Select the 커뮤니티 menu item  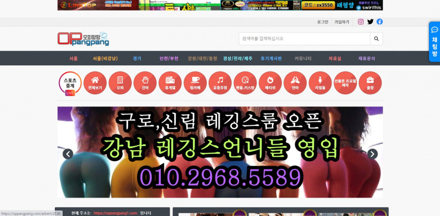303,58
